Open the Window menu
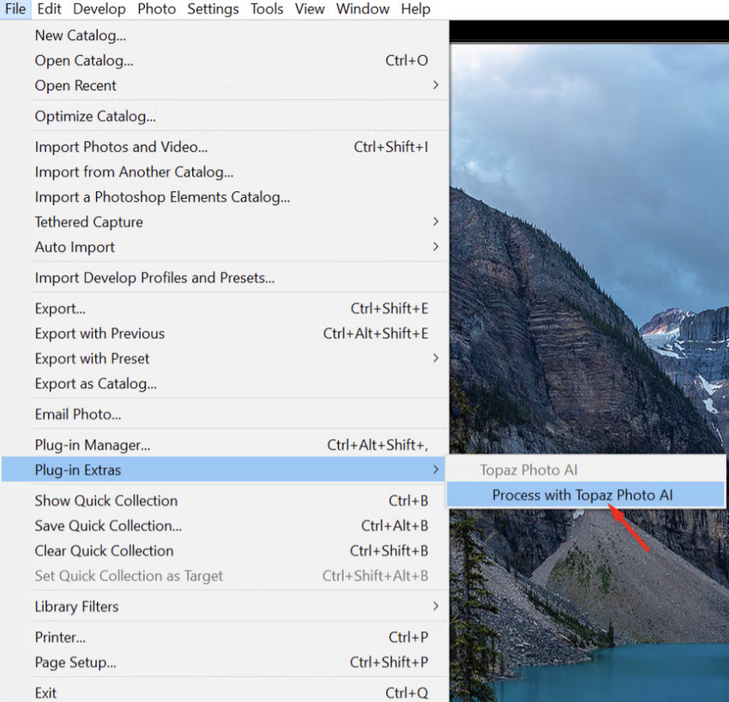Viewport: 729px width, 702px height. click(x=362, y=9)
